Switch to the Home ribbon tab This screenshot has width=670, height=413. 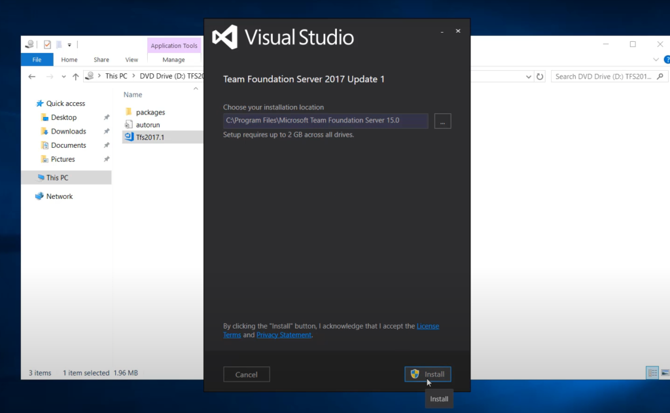coord(69,60)
